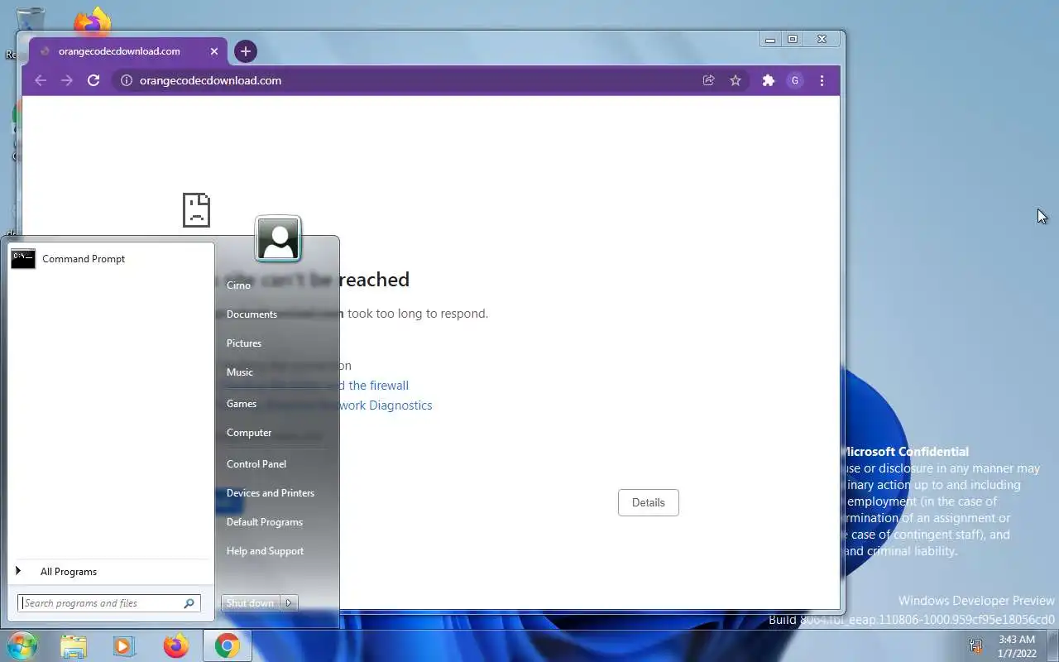Screen dimensions: 1059x662
Task: Select the orangecodecdownload.com tab
Action: point(127,51)
